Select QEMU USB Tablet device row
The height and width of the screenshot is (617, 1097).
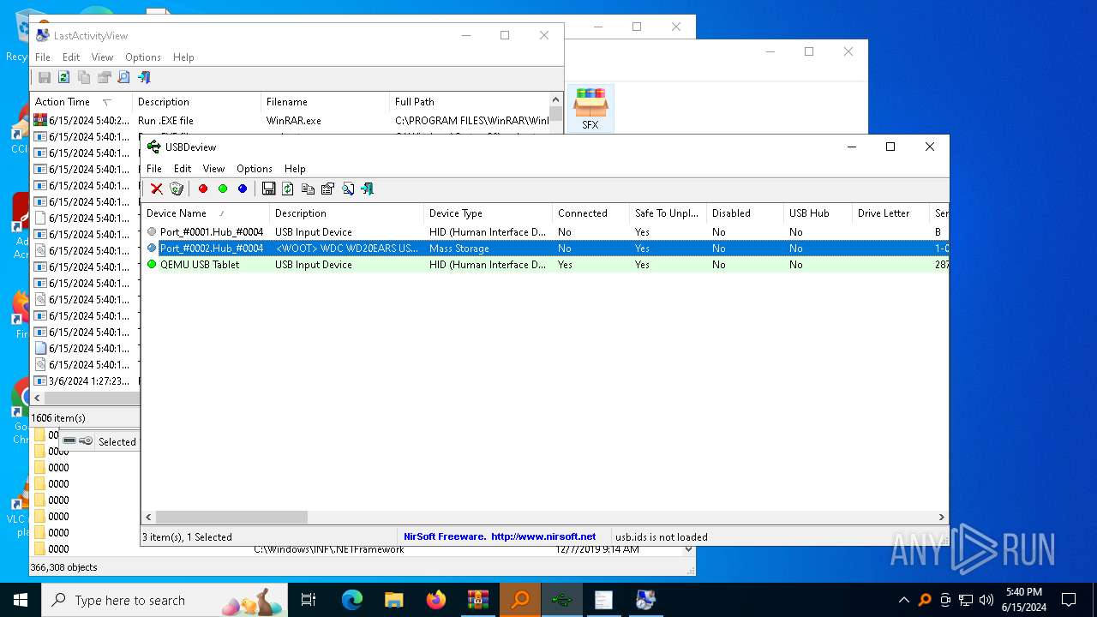[545, 265]
